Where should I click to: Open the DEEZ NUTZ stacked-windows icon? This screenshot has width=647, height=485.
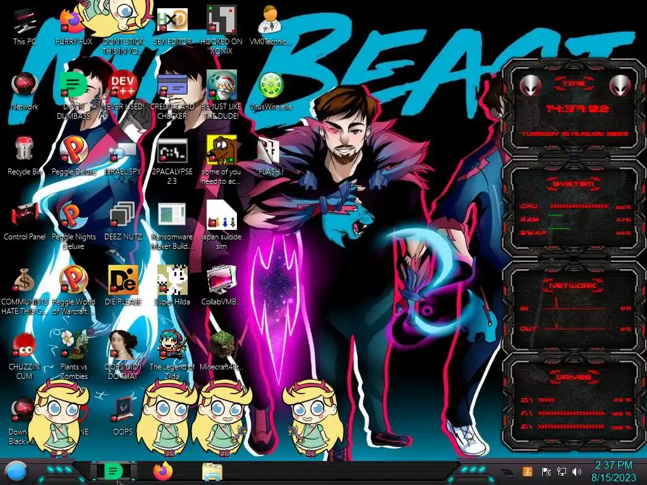[x=123, y=222]
